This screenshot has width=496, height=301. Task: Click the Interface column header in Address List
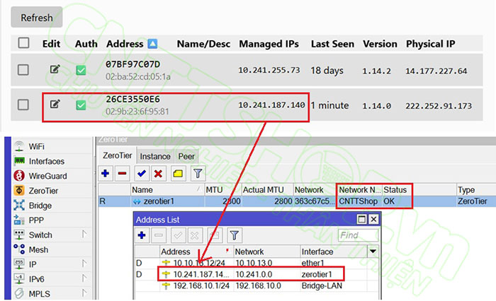point(333,252)
